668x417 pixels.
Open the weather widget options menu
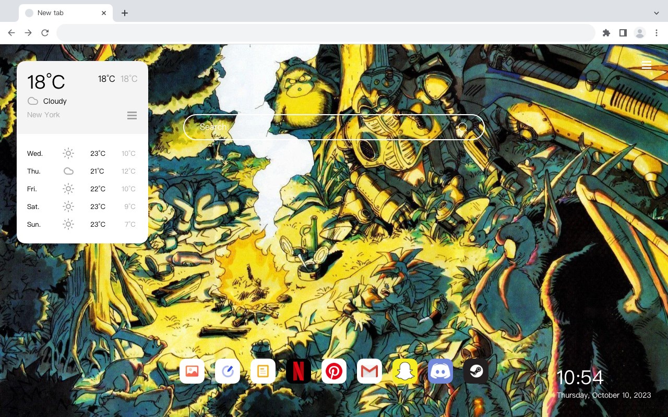[132, 115]
